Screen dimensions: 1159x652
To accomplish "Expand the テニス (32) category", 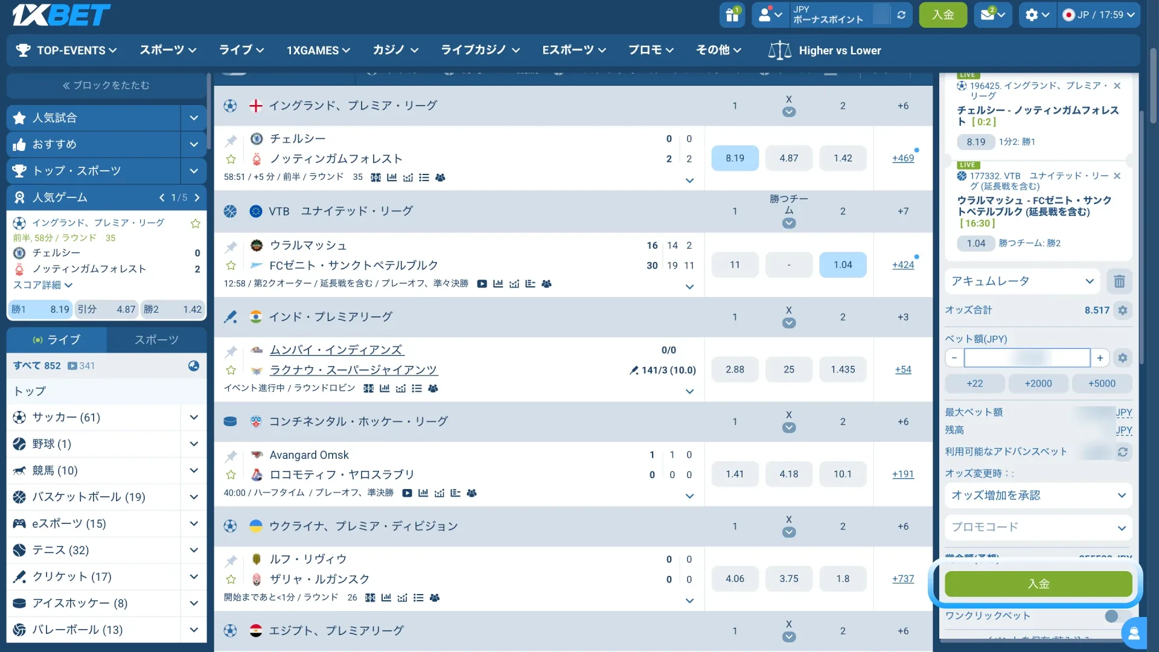I will 193,550.
